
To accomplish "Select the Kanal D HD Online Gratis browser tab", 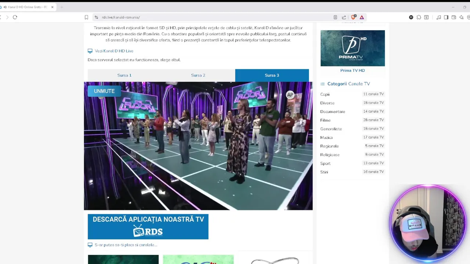I will pos(28,7).
